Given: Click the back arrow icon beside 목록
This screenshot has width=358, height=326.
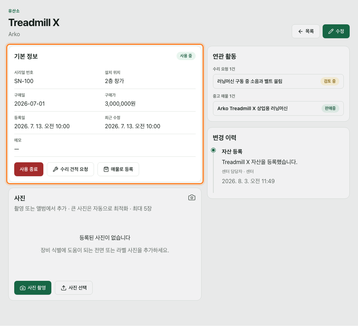Looking at the screenshot, I should (x=300, y=31).
